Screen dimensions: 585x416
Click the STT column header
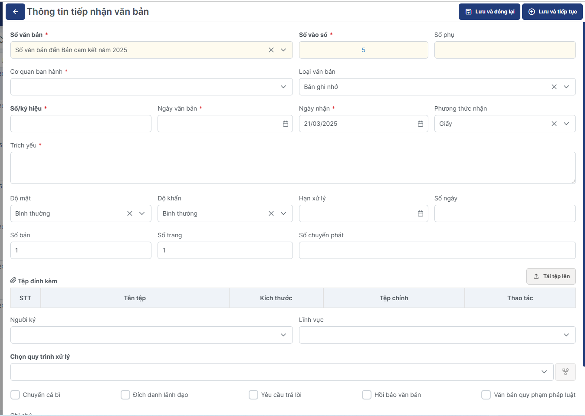pyautogui.click(x=26, y=298)
